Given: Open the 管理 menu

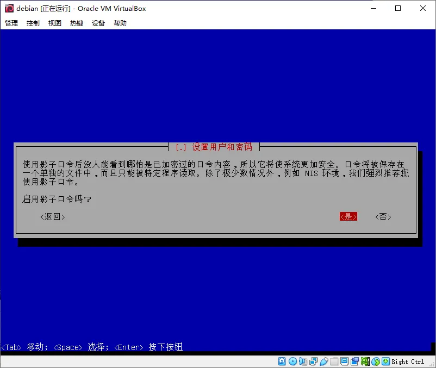Looking at the screenshot, I should coord(11,23).
